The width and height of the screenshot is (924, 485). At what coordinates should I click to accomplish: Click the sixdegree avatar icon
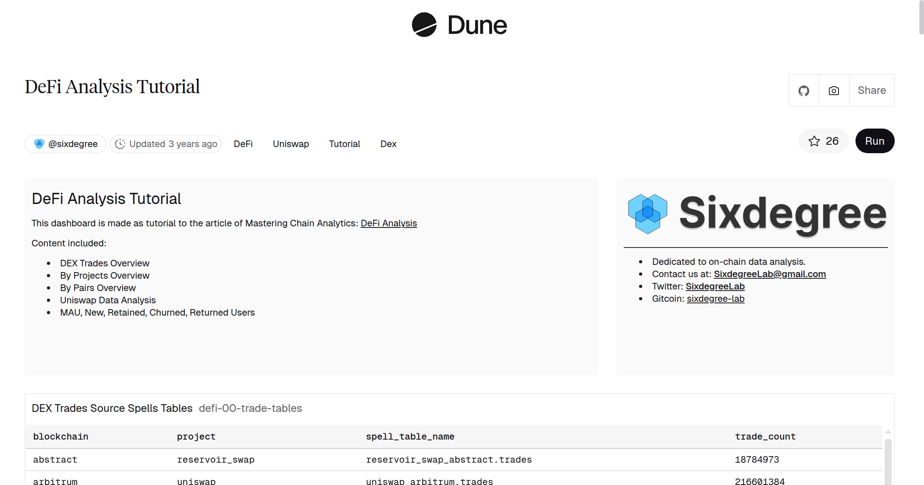pyautogui.click(x=39, y=144)
